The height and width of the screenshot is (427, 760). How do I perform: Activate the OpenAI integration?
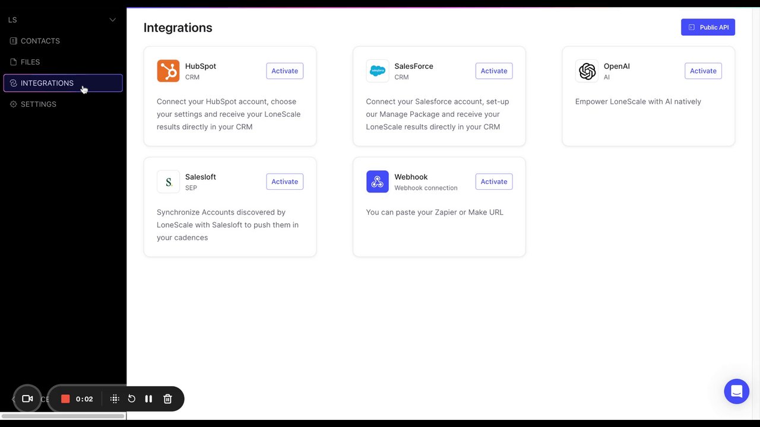pyautogui.click(x=703, y=71)
